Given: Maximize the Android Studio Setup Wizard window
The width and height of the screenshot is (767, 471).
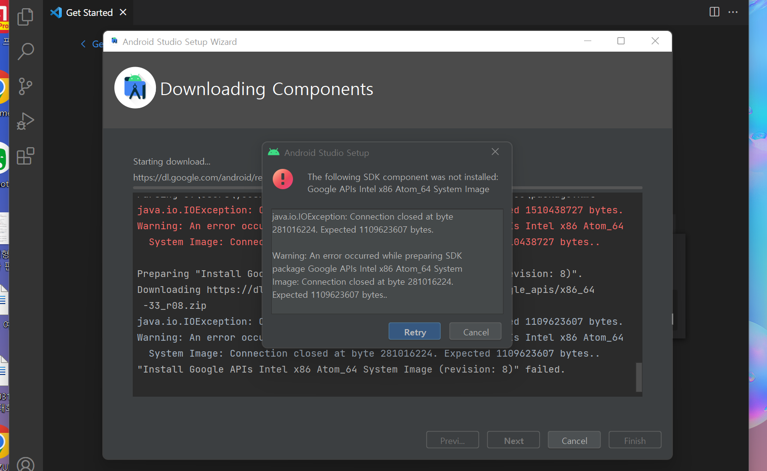Looking at the screenshot, I should tap(621, 41).
